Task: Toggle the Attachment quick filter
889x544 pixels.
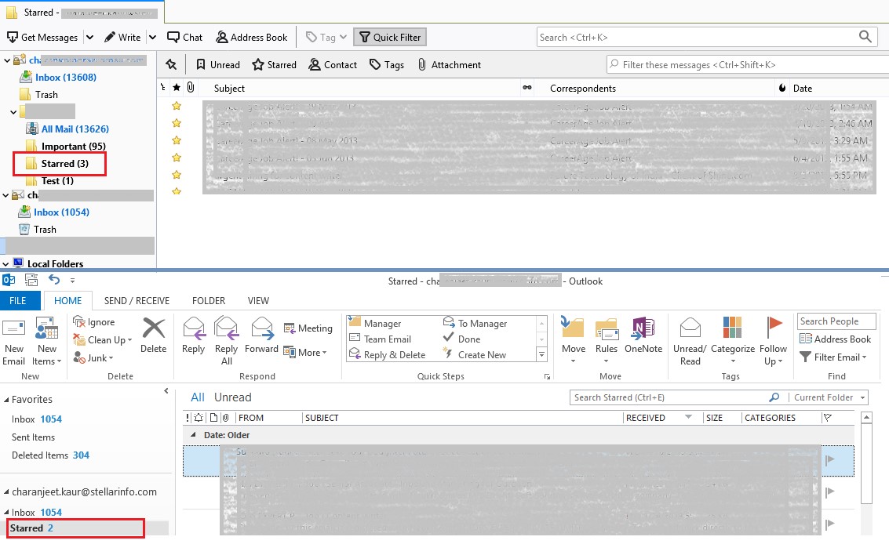Action: point(449,65)
